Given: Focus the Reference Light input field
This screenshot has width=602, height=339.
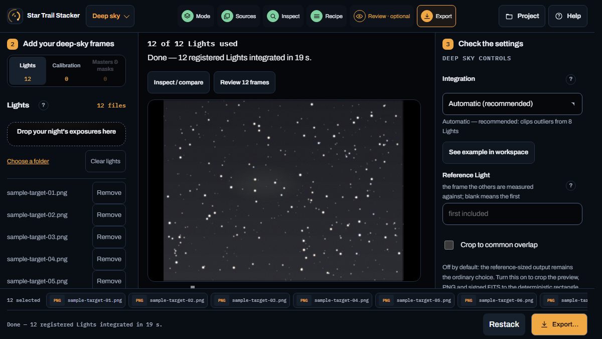Looking at the screenshot, I should tap(512, 214).
